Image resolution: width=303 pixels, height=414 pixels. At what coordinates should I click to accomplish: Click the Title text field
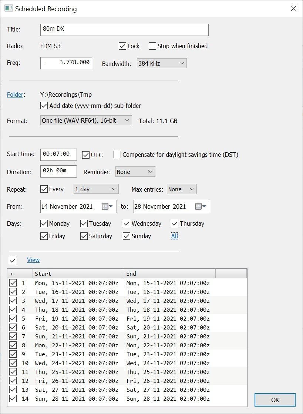124,30
